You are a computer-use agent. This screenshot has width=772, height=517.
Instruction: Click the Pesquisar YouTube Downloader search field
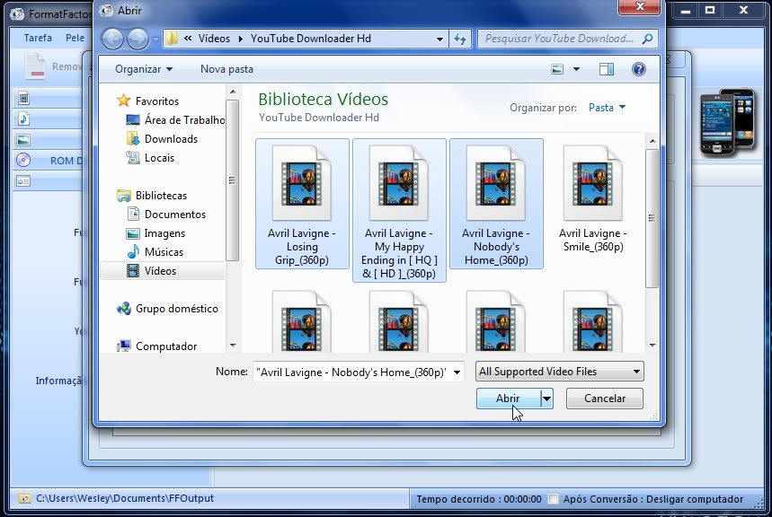[x=559, y=39]
